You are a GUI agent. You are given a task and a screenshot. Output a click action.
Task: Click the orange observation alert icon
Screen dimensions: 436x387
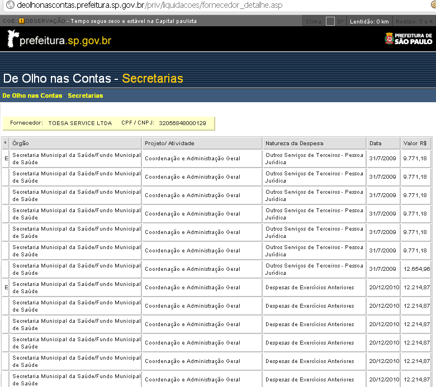point(21,21)
